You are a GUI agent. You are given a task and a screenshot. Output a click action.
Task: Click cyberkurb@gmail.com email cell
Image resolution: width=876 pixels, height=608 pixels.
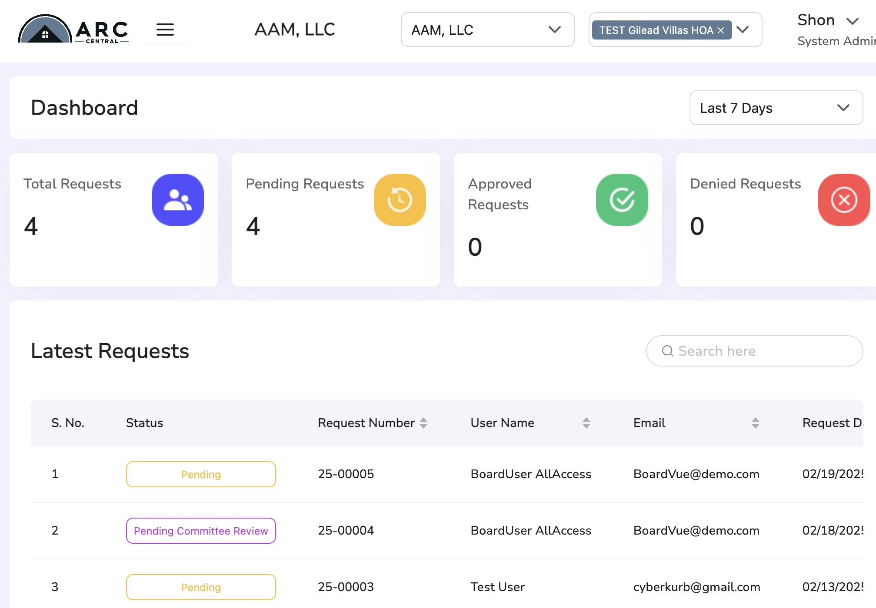697,587
